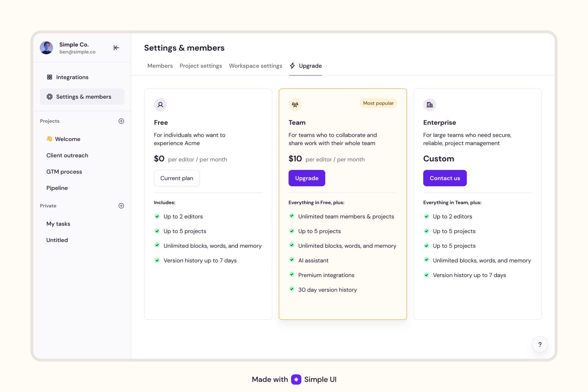Click the building icon on Enterprise card

tap(430, 105)
